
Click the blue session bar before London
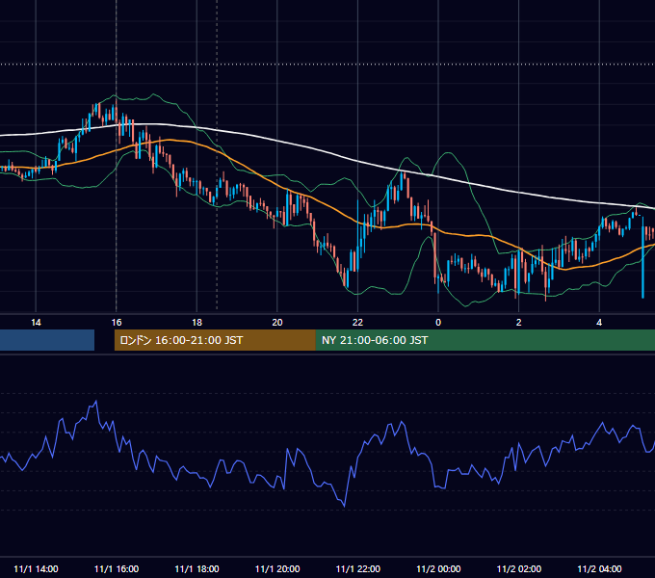click(x=47, y=340)
